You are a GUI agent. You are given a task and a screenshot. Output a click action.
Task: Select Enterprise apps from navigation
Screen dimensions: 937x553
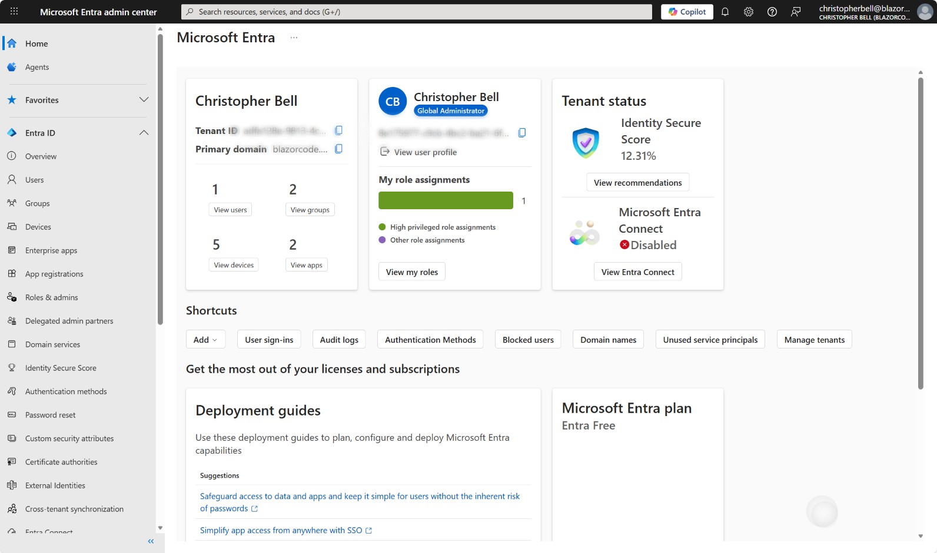[x=51, y=250]
